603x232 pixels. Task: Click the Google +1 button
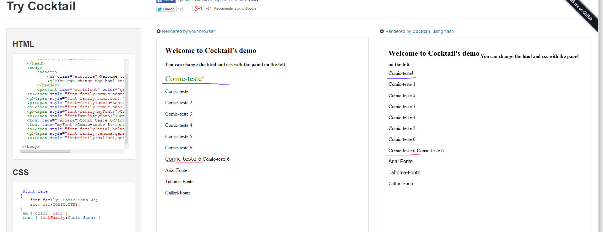[198, 8]
